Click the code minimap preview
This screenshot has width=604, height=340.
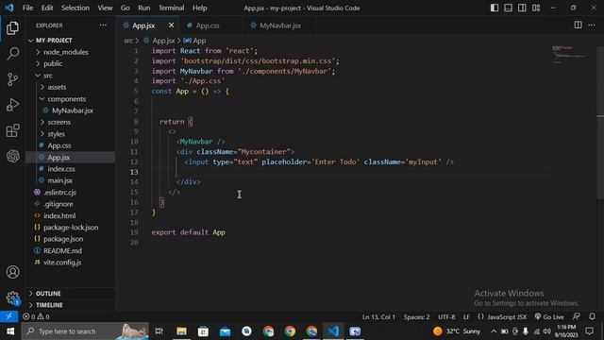click(x=569, y=54)
